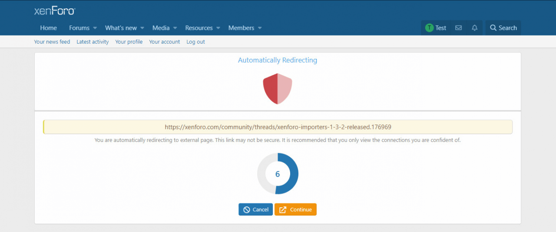Expand the What's new dropdown arrow
Viewport: 556px width, 232px height.
pos(142,28)
